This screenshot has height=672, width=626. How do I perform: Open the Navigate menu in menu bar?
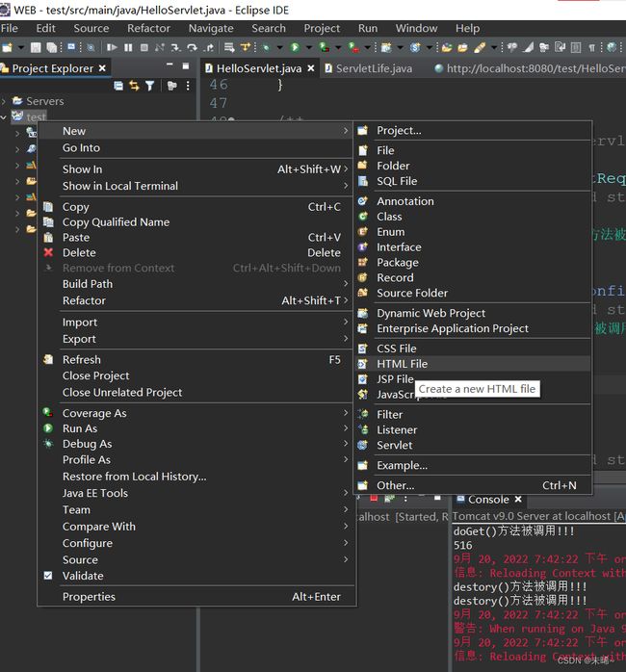211,28
